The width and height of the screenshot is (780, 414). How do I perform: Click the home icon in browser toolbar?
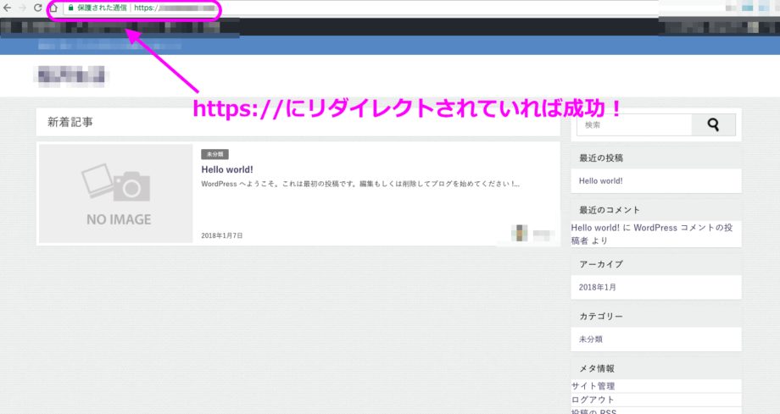click(x=53, y=8)
